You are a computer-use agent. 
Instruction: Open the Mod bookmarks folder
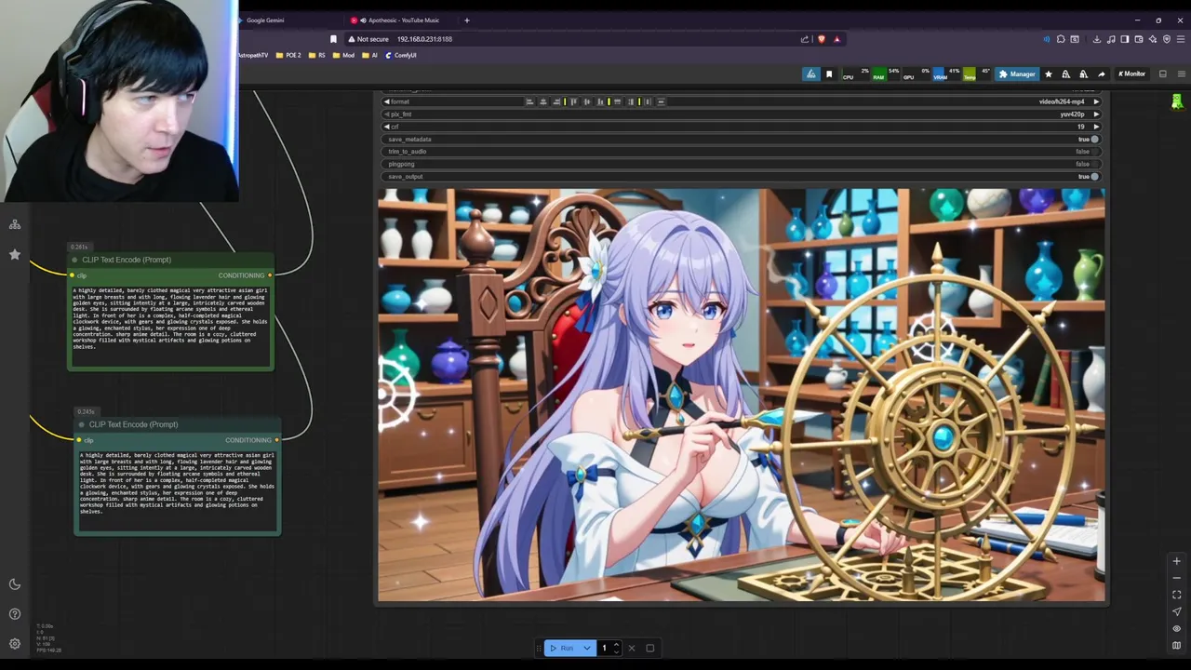344,55
